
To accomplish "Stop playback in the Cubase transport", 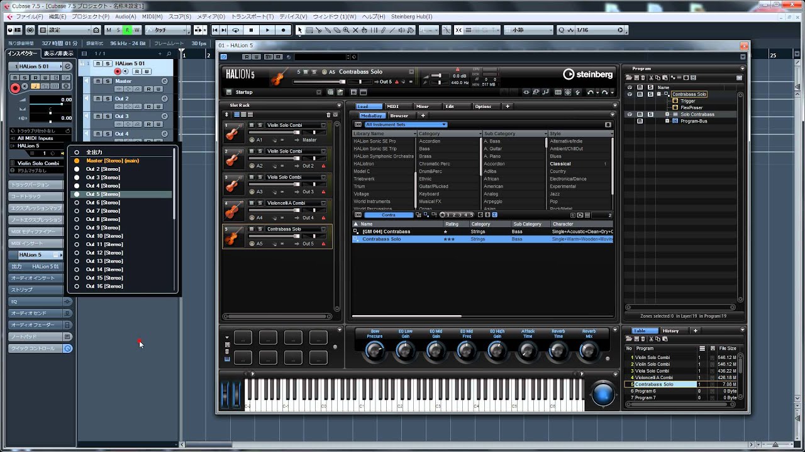I will [x=252, y=30].
